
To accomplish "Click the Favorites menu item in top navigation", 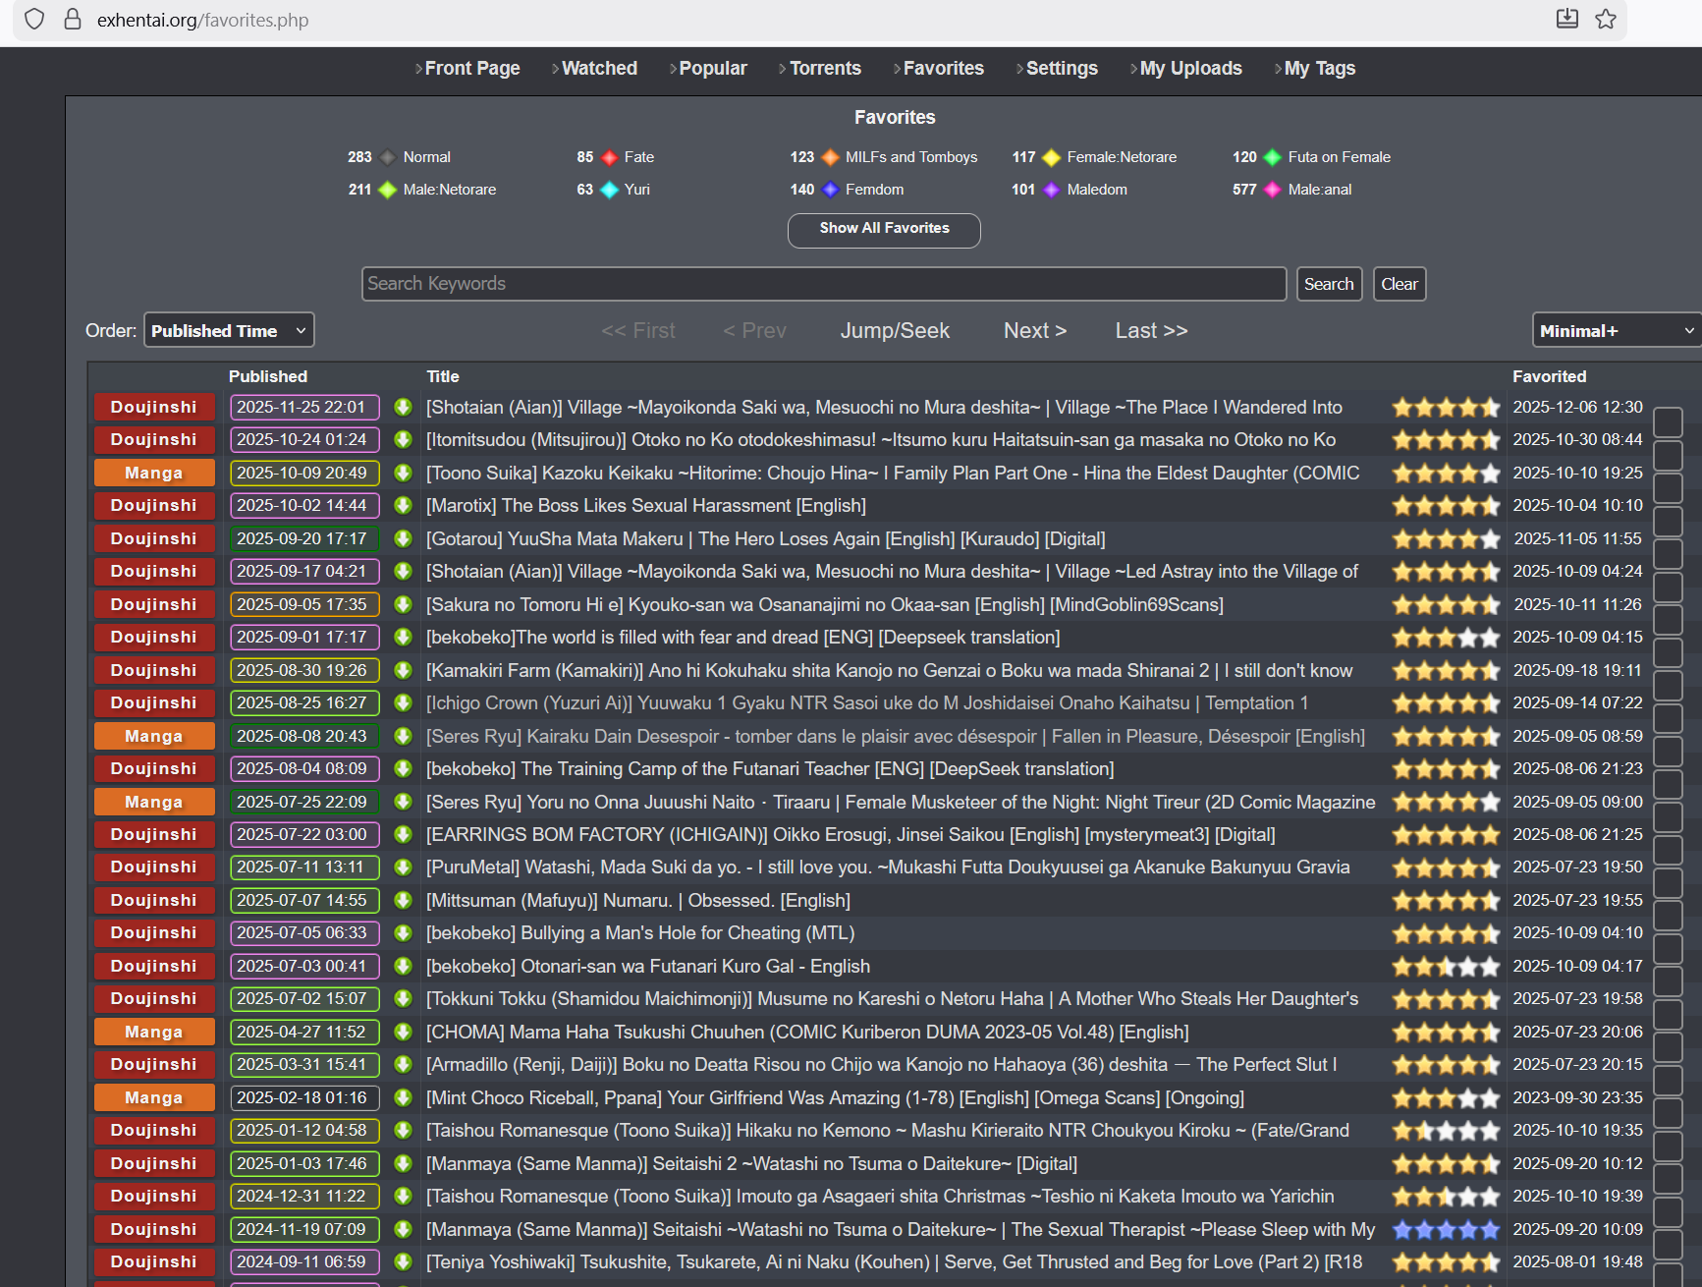I will [943, 68].
